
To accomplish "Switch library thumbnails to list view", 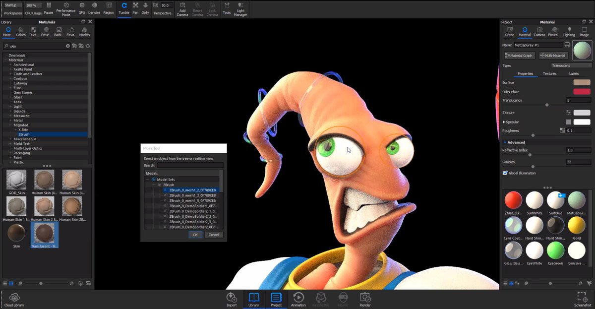I will [x=5, y=283].
